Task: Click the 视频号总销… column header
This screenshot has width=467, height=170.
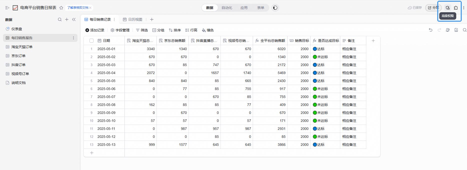Action: (x=236, y=41)
